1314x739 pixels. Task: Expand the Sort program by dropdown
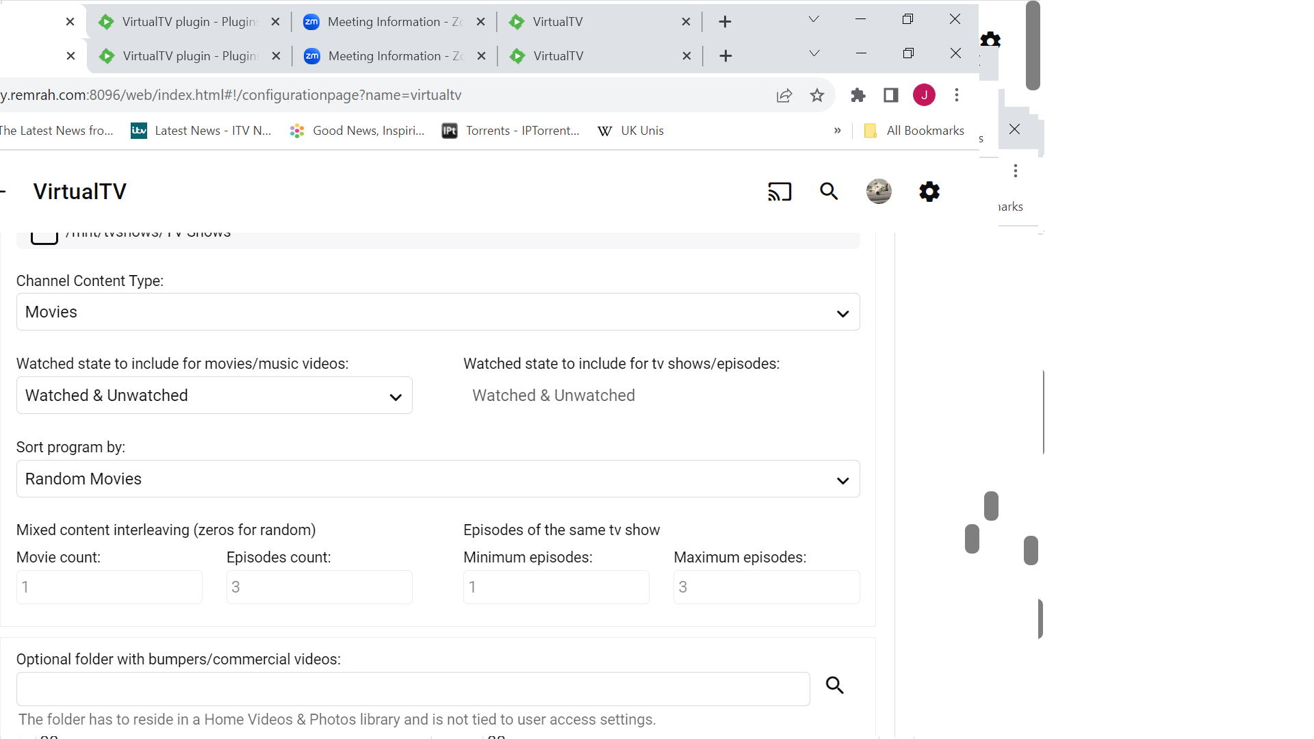point(438,479)
